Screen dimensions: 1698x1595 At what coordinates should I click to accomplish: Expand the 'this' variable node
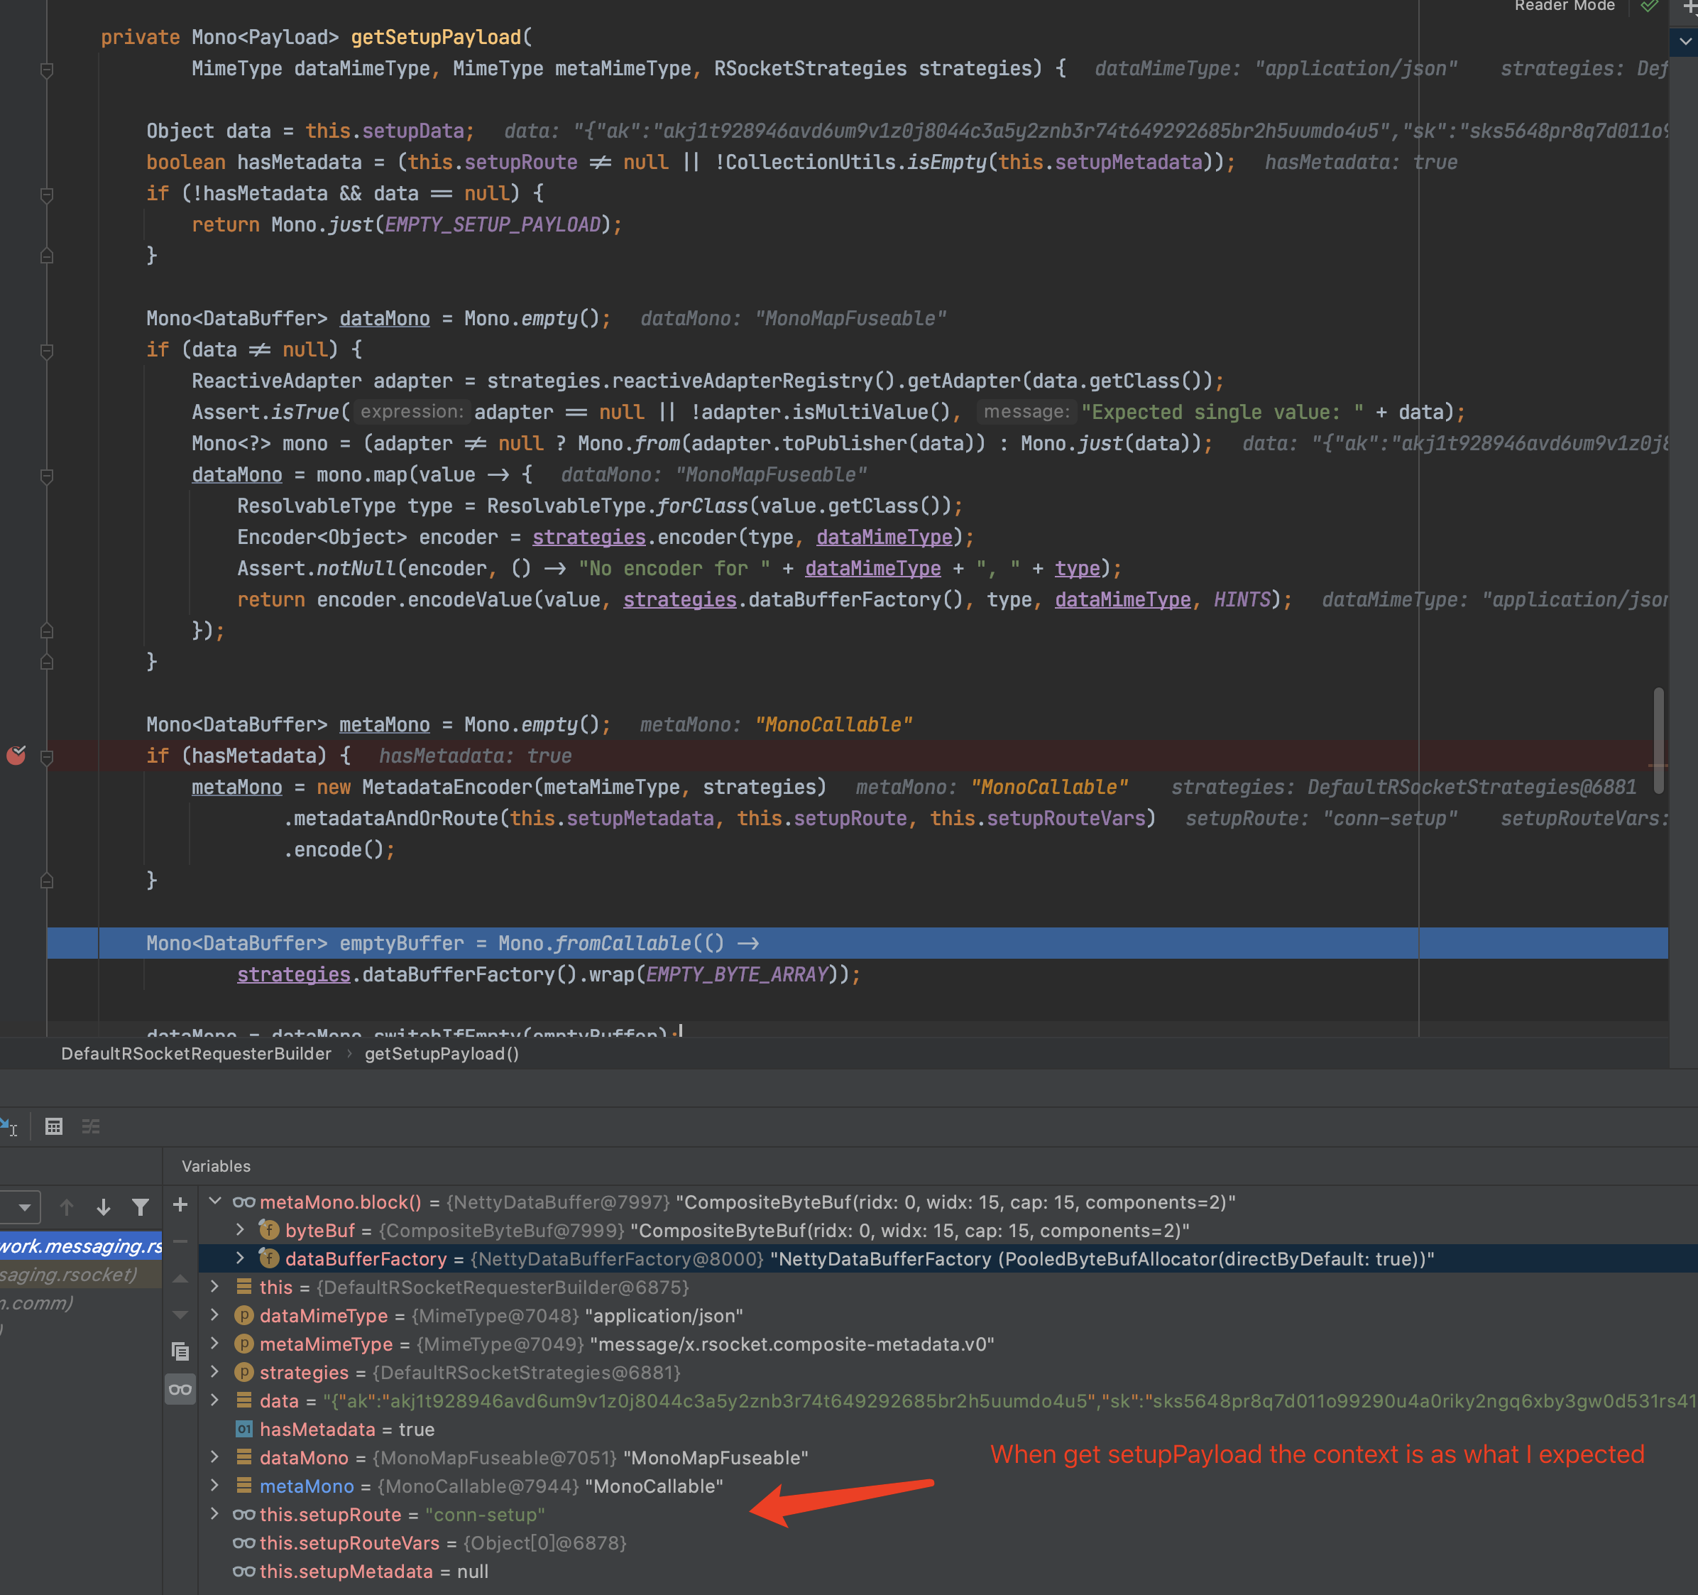coord(215,1286)
